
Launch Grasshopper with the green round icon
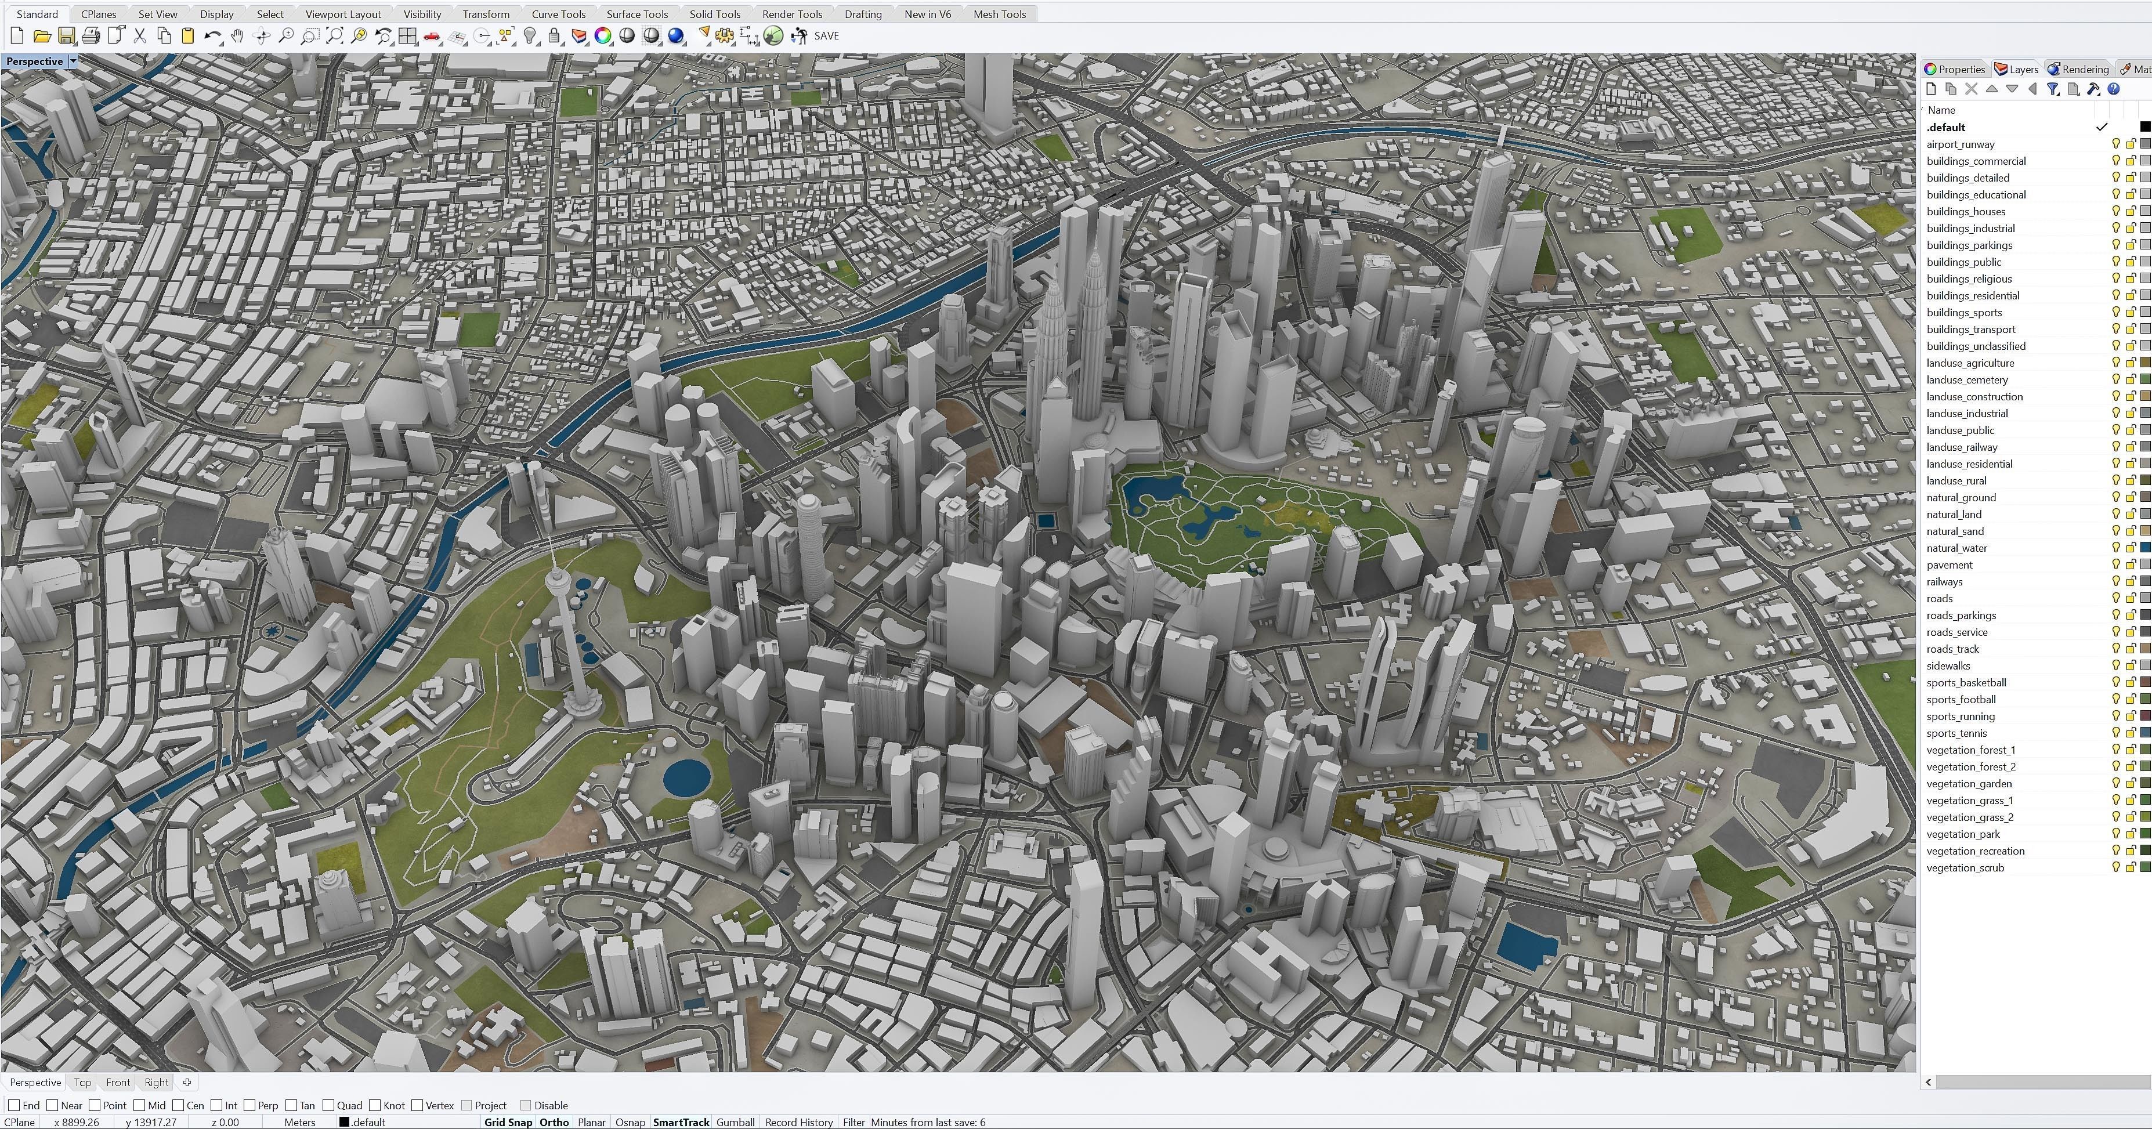point(773,35)
